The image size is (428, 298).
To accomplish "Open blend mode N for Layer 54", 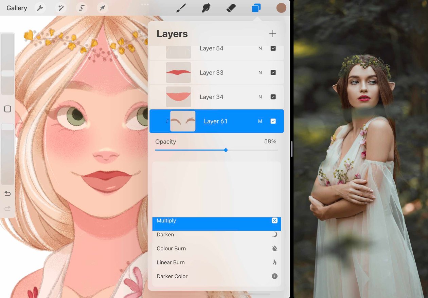I will [260, 48].
